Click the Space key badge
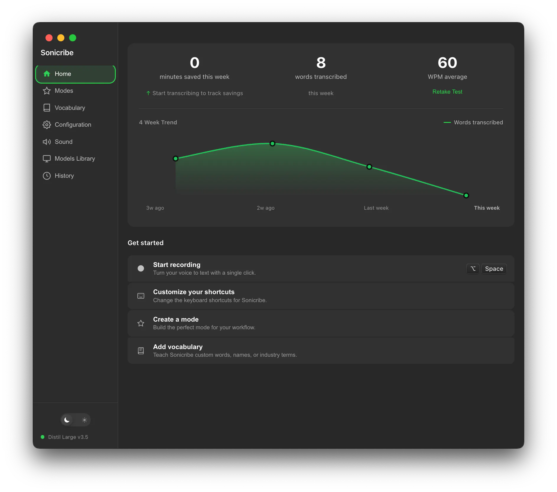The image size is (557, 492). (x=494, y=269)
